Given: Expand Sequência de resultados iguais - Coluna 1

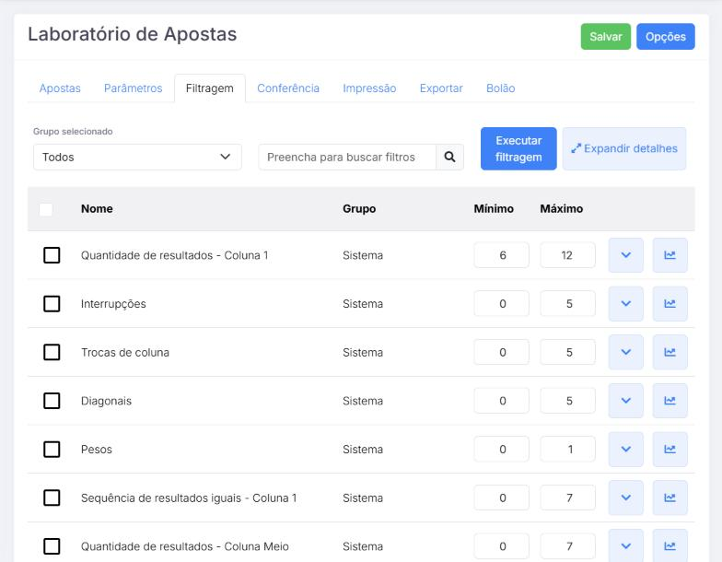Looking at the screenshot, I should [626, 498].
